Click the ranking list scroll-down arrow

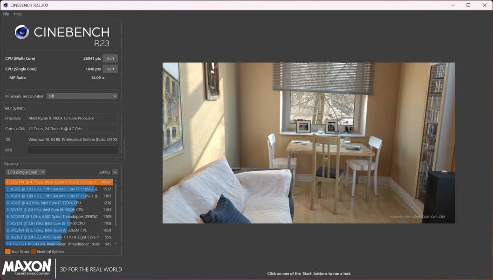(116, 244)
